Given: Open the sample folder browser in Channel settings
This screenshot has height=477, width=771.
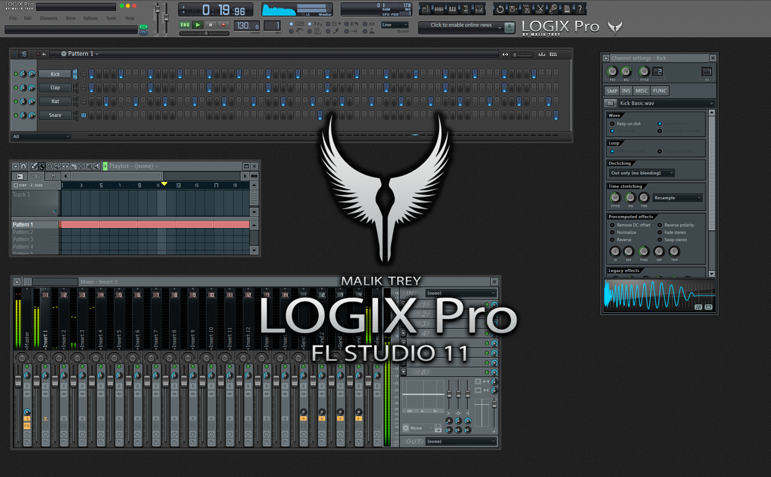Looking at the screenshot, I should pos(610,103).
